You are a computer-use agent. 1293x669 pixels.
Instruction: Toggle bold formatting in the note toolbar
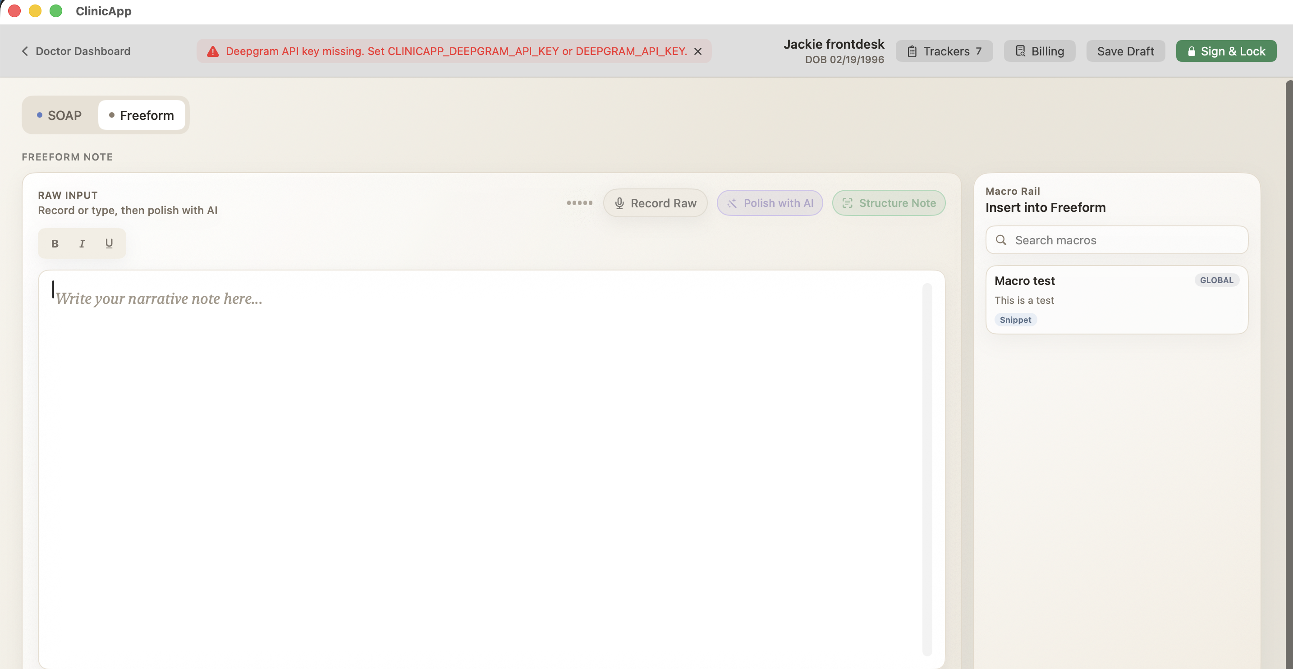pos(55,243)
